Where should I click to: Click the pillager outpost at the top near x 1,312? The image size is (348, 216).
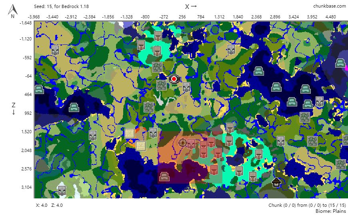231,49
